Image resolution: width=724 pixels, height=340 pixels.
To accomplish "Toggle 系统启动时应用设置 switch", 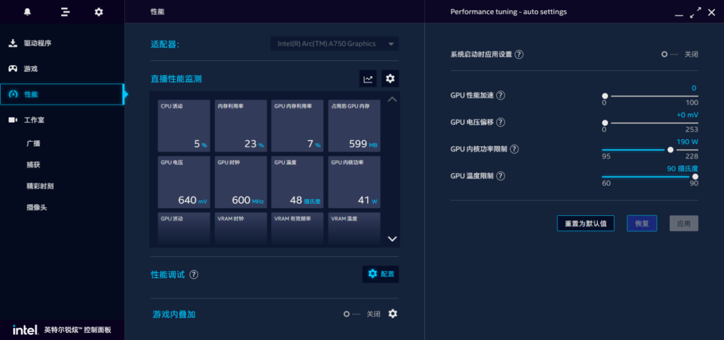I will (669, 55).
